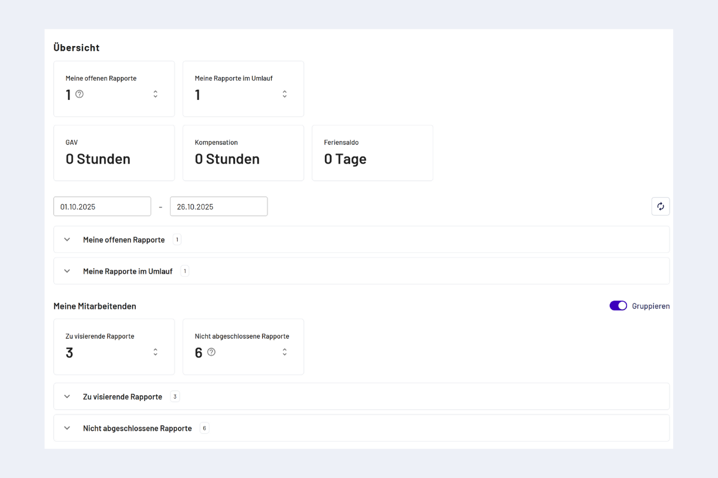Click count badge next to Nicht abgeschlossene Rapporte
718x478 pixels.
click(205, 428)
